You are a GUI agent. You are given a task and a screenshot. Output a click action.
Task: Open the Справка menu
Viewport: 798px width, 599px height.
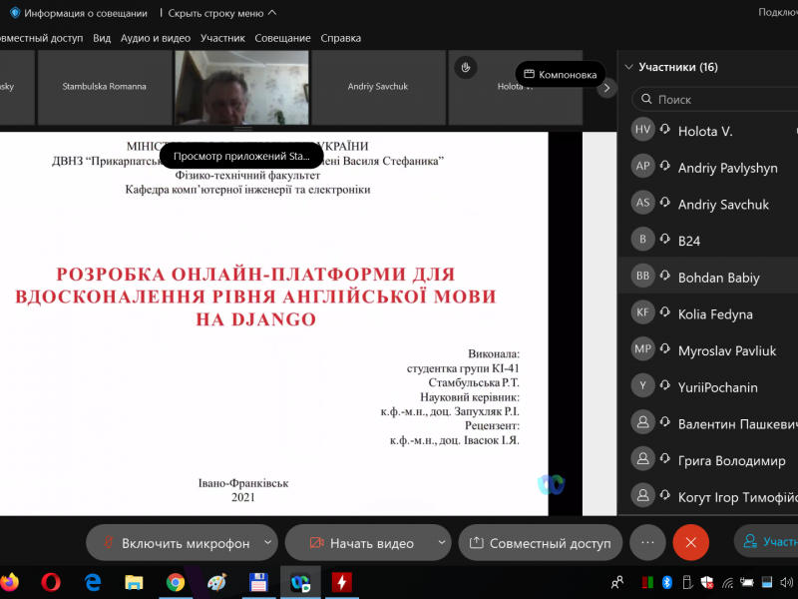pos(340,38)
